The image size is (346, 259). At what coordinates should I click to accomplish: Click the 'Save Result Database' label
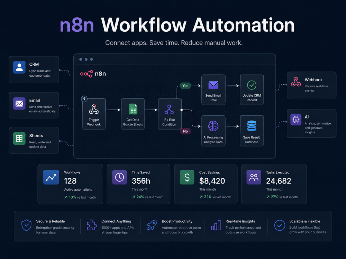pyautogui.click(x=252, y=140)
